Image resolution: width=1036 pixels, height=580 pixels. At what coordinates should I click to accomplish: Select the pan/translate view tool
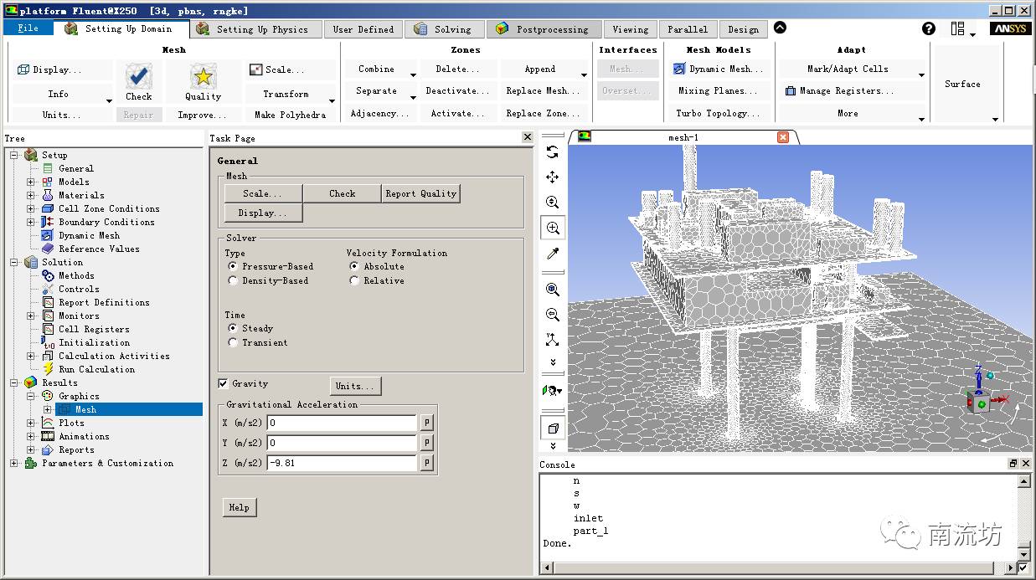click(x=552, y=177)
